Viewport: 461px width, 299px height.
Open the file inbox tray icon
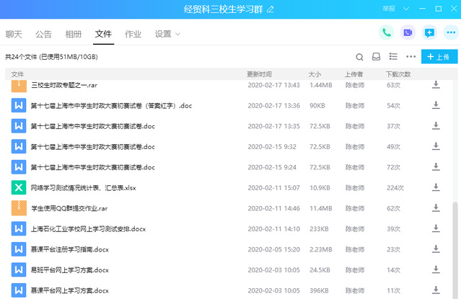[x=376, y=56]
